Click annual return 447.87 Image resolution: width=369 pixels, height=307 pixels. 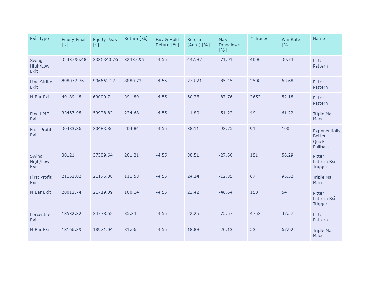pos(194,60)
